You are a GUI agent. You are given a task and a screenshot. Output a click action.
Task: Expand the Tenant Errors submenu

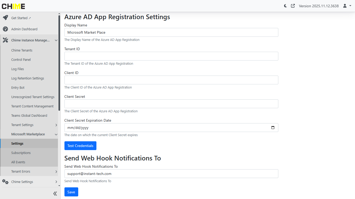coord(56,172)
